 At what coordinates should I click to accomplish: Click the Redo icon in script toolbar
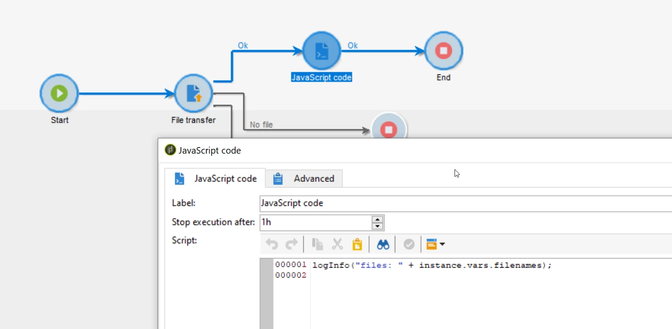click(x=291, y=244)
